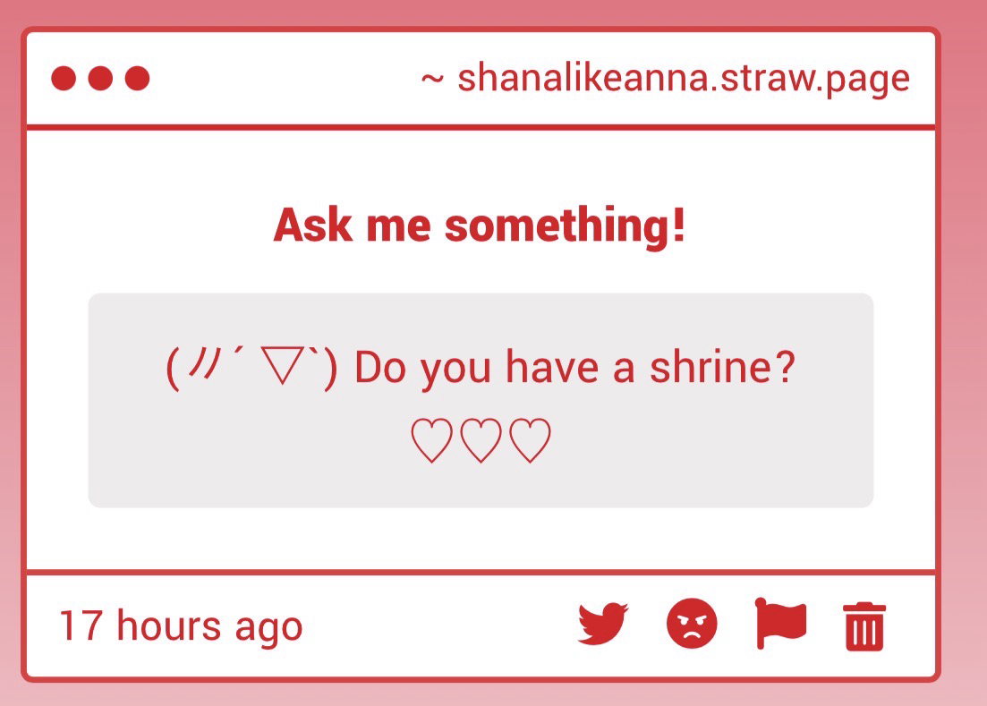Screen dimensions: 987x706
Task: Click the angry face block icon
Action: (692, 624)
